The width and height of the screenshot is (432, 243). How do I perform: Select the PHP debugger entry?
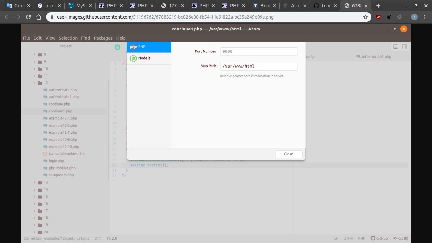pyautogui.click(x=149, y=47)
